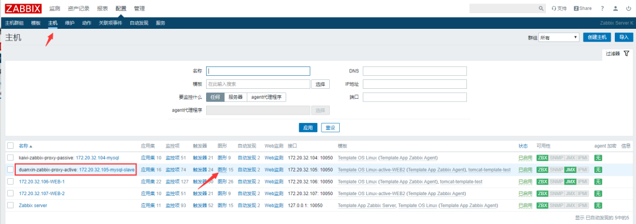Click the logout power icon
636x224 pixels.
point(629,8)
